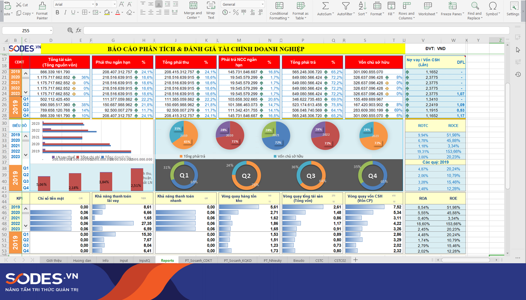The height and width of the screenshot is (300, 526).
Task: Click the Freeze Panes icon
Action: [452, 6]
